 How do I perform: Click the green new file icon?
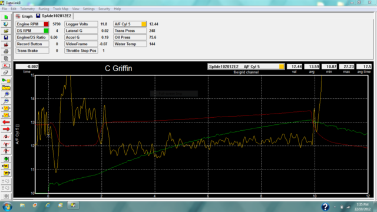click(x=6, y=17)
